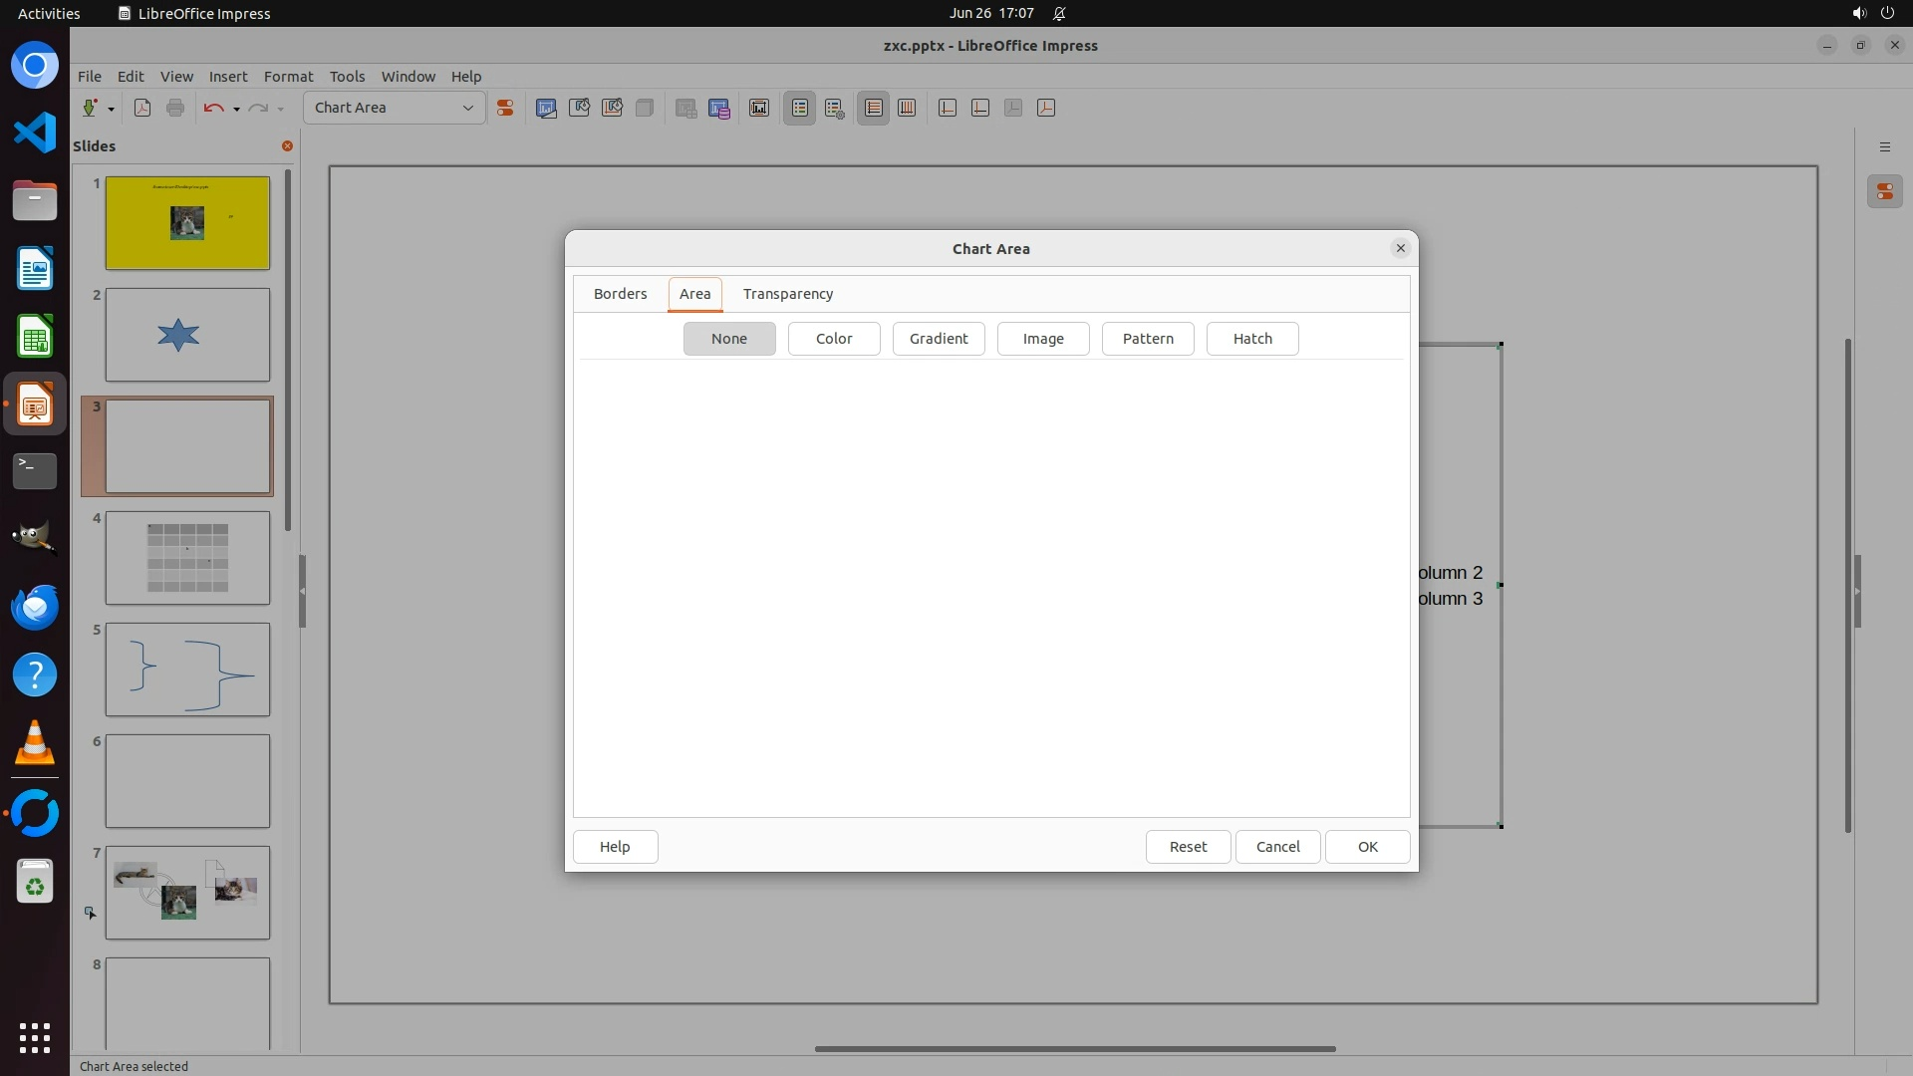Open the Chart Type icon in toolbar

point(546,108)
